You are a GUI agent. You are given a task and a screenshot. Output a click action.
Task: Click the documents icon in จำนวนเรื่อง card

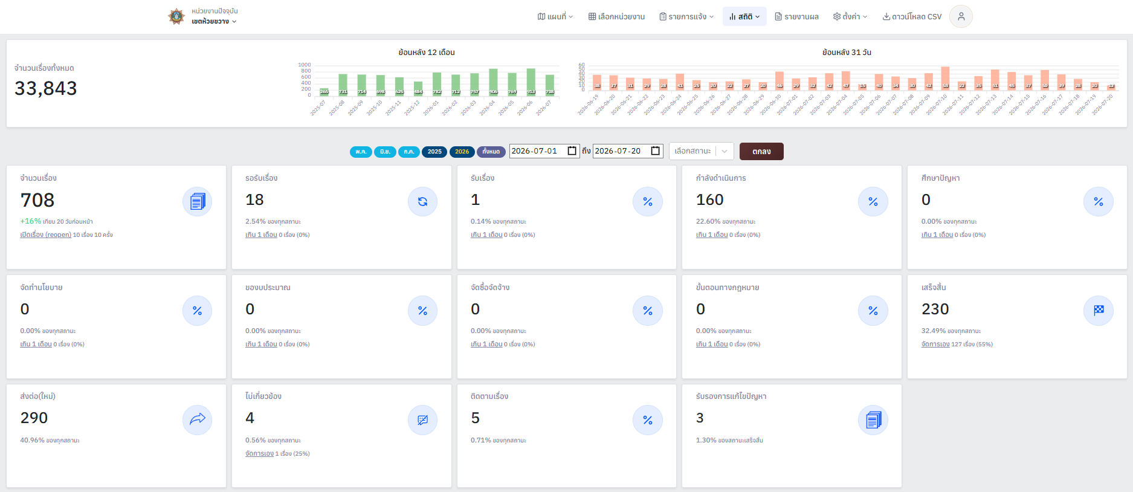(x=198, y=201)
